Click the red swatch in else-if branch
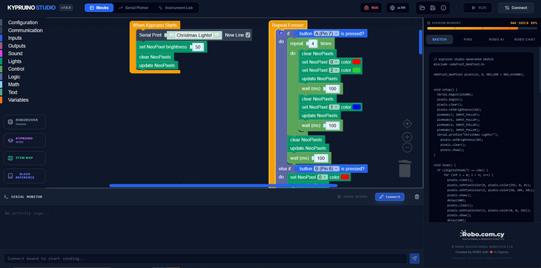The image size is (541, 268). [345, 177]
